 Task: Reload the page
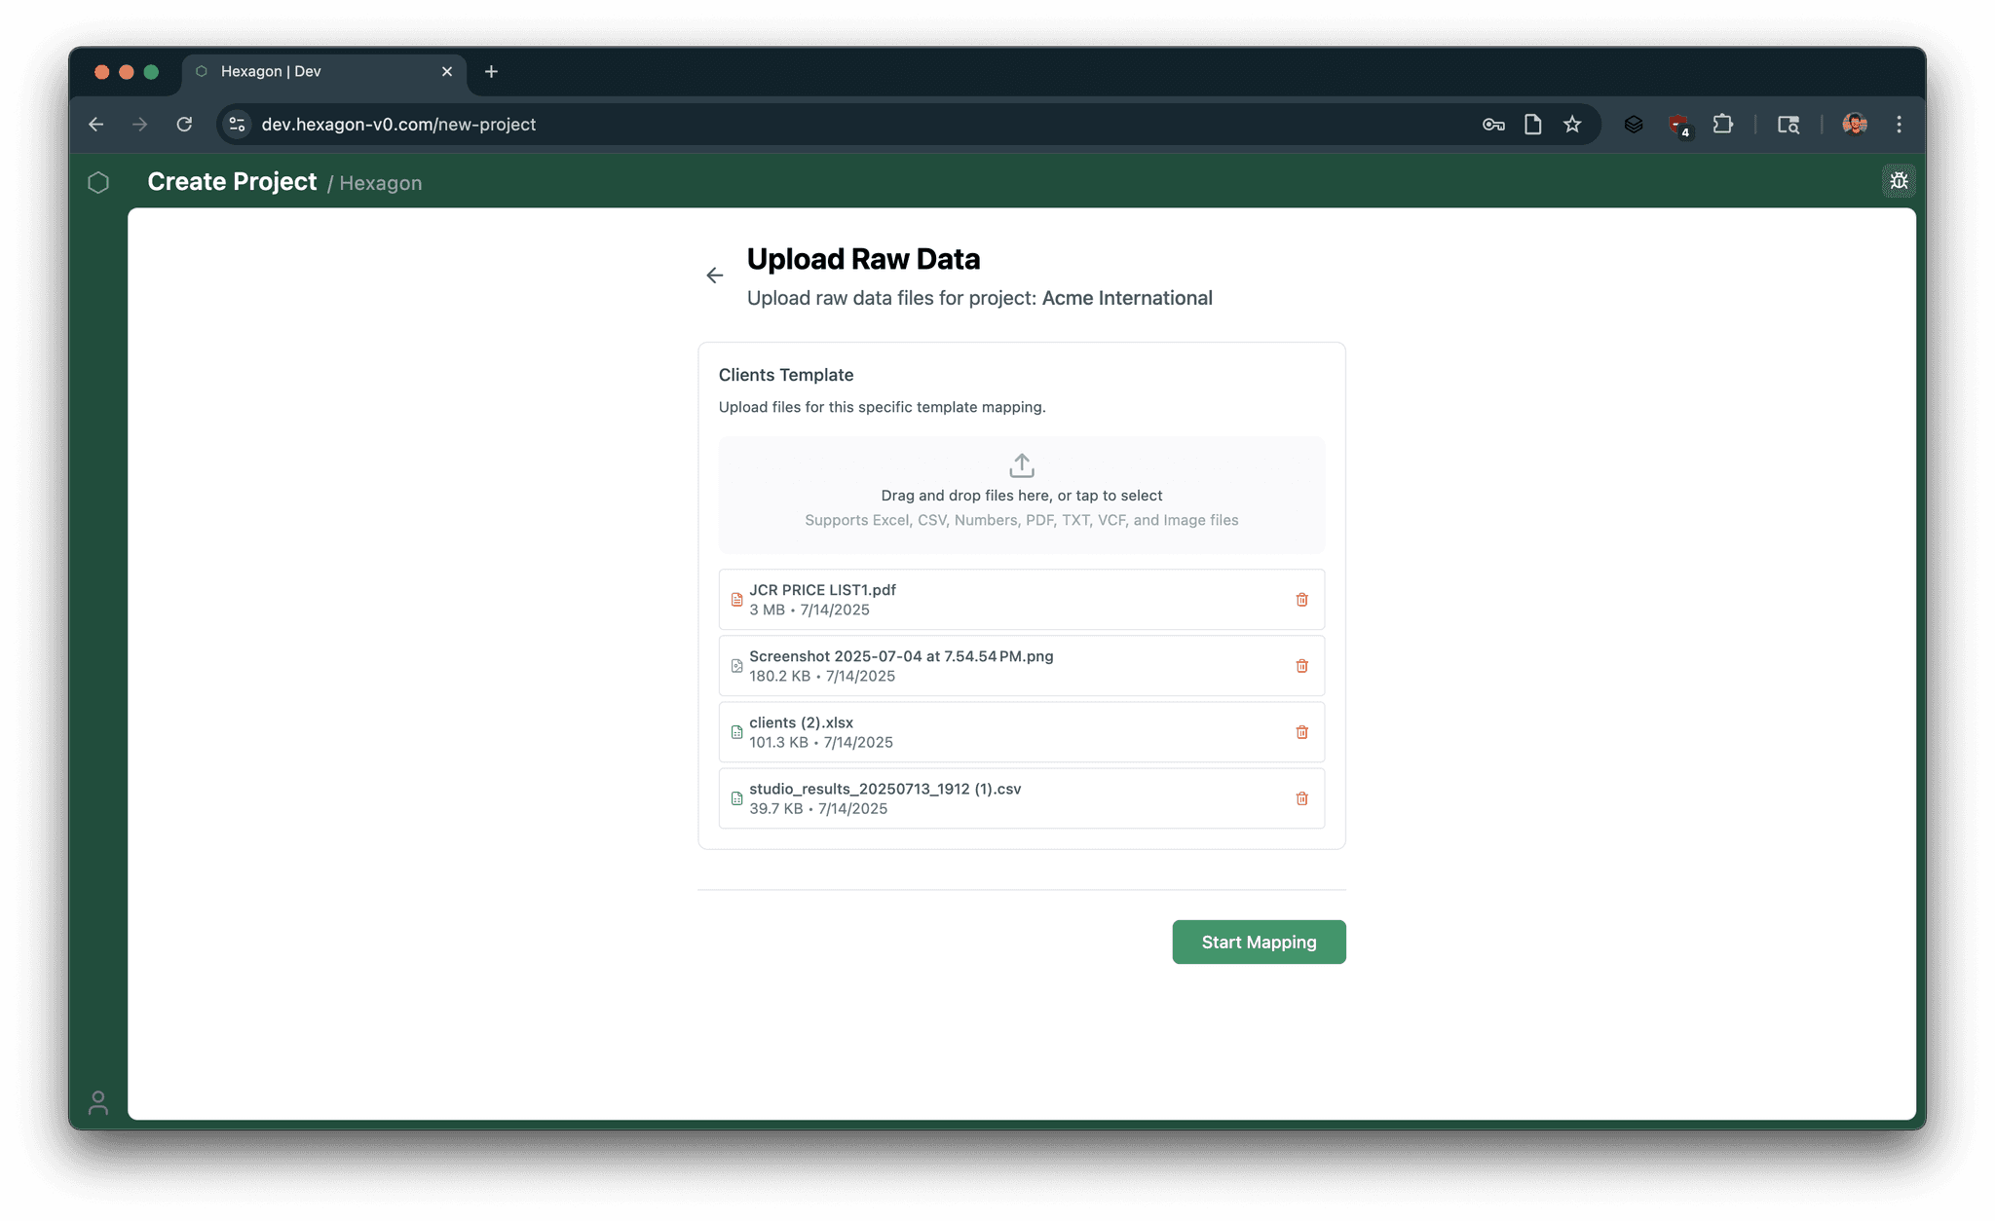(184, 125)
